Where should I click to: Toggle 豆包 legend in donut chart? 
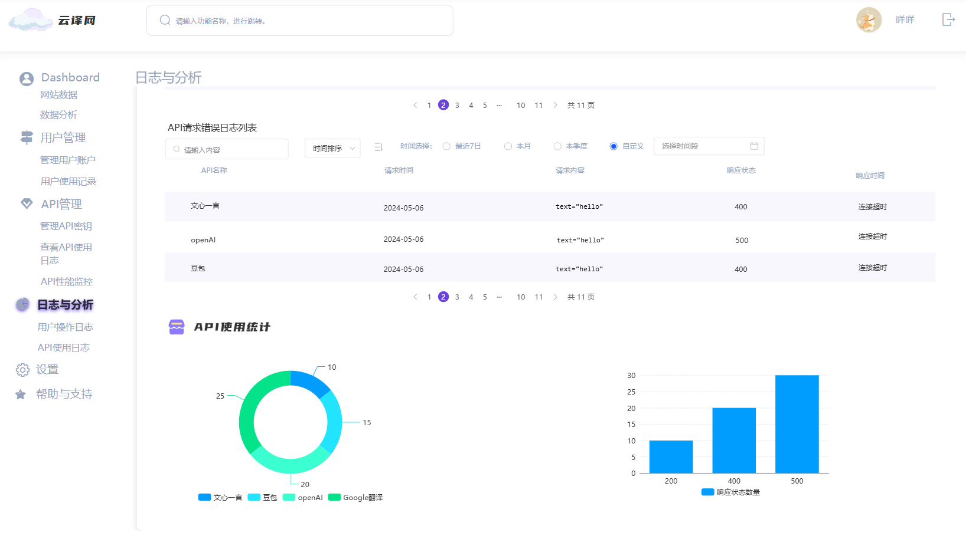262,497
